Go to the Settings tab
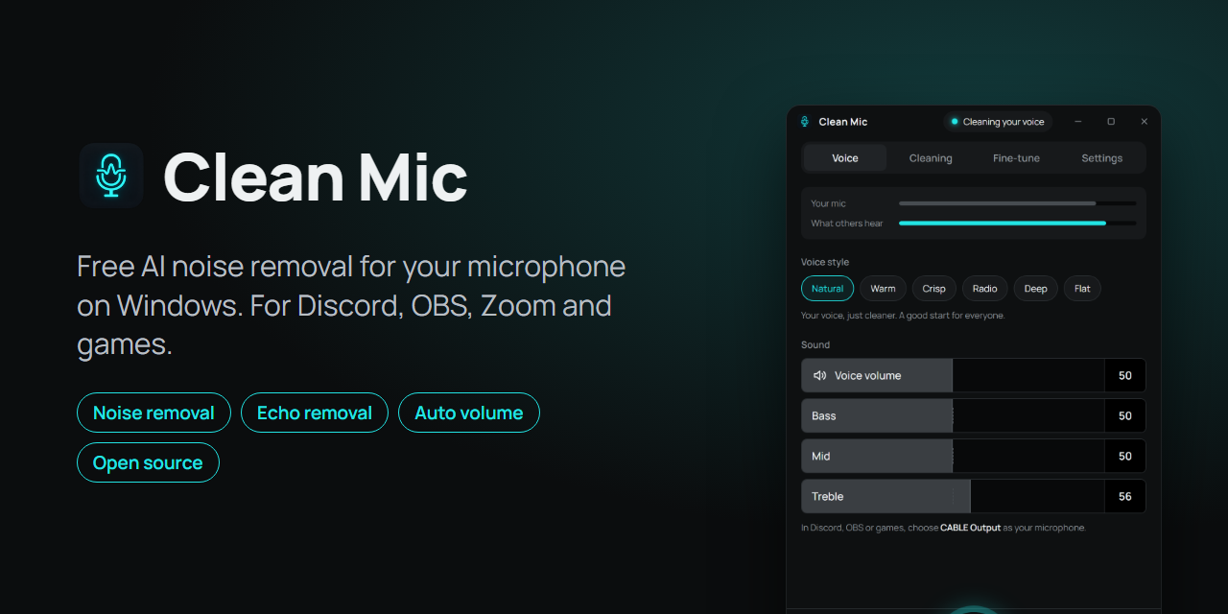Image resolution: width=1228 pixels, height=614 pixels. pyautogui.click(x=1101, y=158)
